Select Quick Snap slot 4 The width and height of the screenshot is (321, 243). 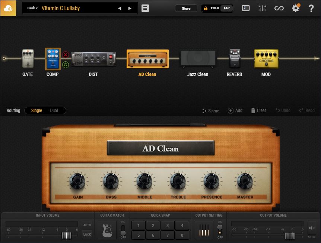pos(182,226)
